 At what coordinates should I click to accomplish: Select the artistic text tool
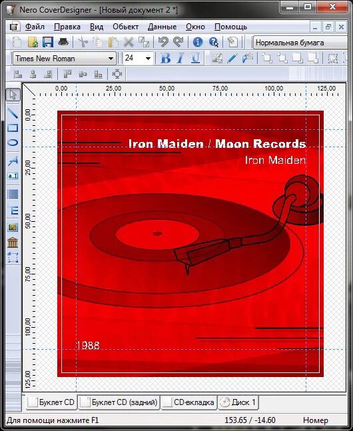point(13,161)
